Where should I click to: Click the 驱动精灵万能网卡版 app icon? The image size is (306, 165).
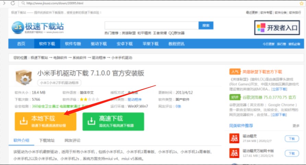(235, 153)
